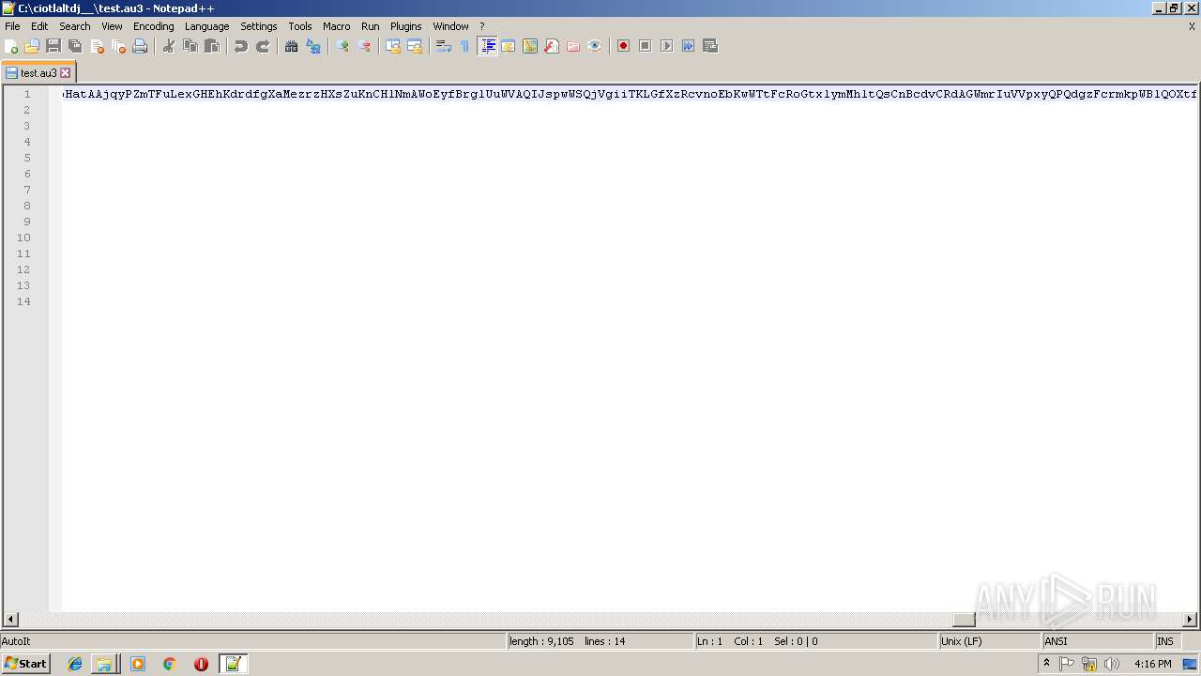
Task: Open the Plugins menu
Action: (406, 26)
